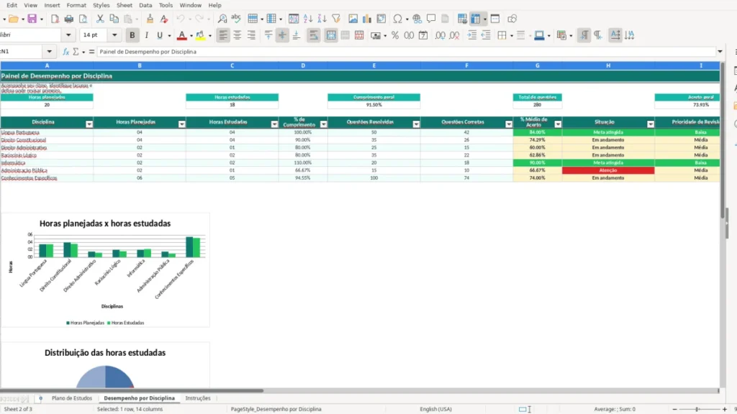
Task: Export directly as PDF icon
Action: coord(55,19)
